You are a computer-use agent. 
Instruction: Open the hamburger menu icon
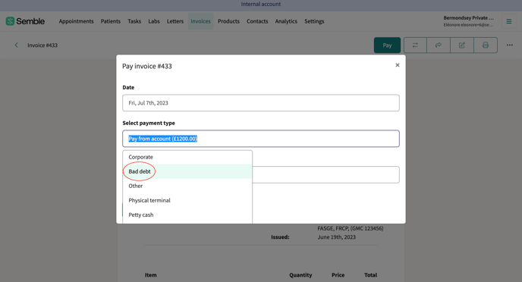508,21
